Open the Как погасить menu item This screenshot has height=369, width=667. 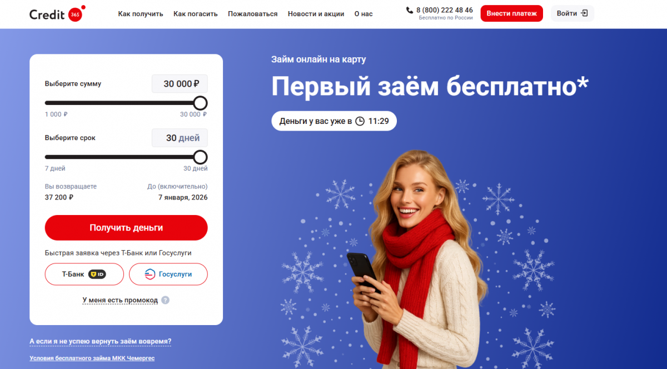coord(196,14)
